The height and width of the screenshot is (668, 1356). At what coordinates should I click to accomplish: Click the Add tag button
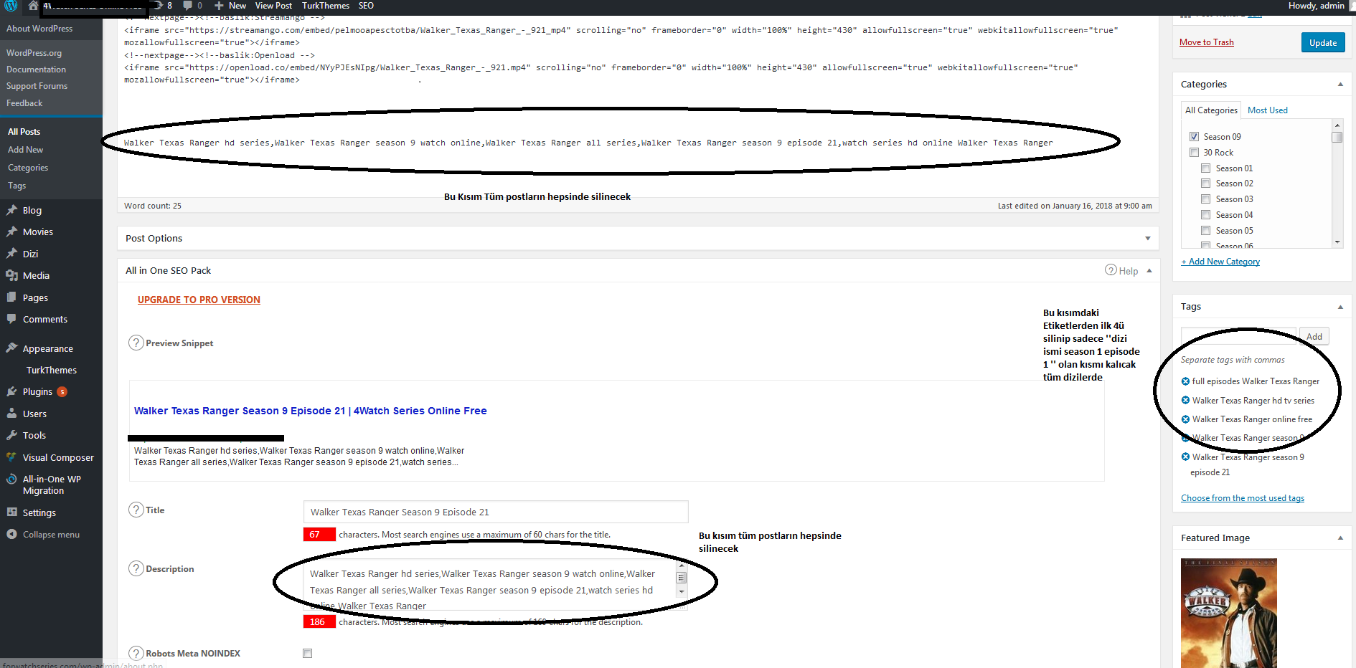point(1314,336)
